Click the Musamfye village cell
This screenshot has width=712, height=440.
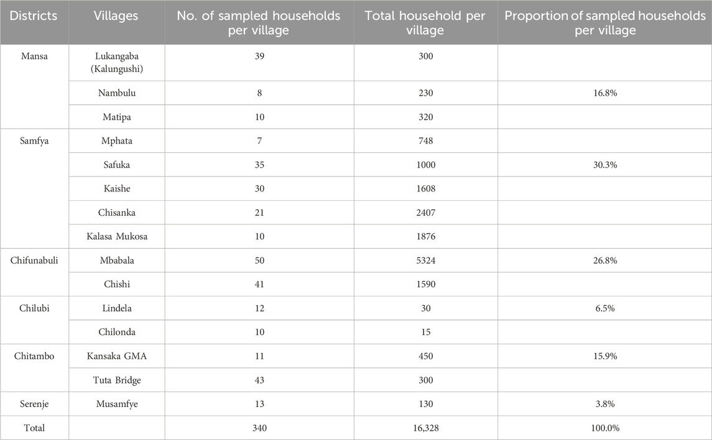(x=116, y=404)
